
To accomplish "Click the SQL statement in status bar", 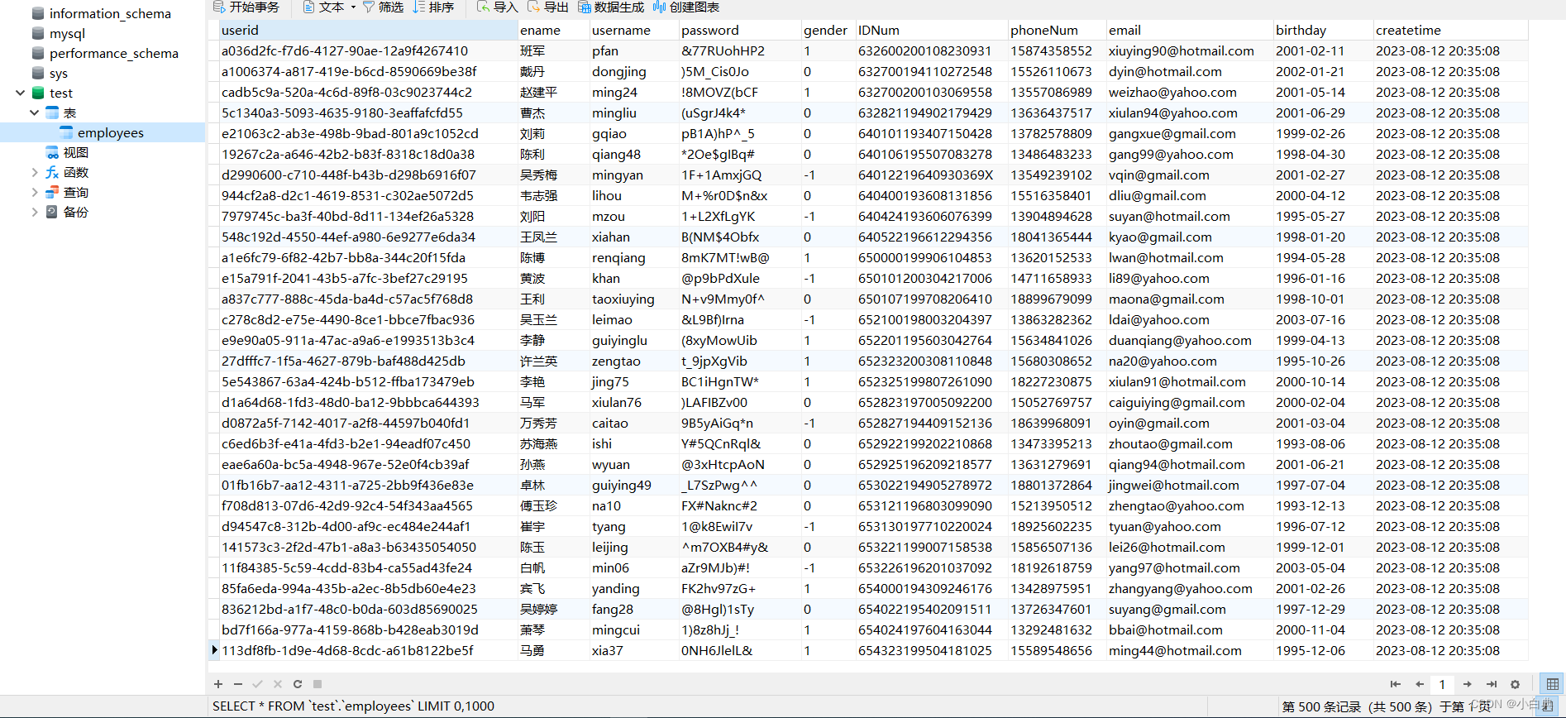I will click(x=353, y=706).
